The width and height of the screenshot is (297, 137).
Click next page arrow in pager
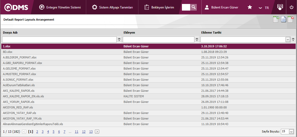coord(97,132)
